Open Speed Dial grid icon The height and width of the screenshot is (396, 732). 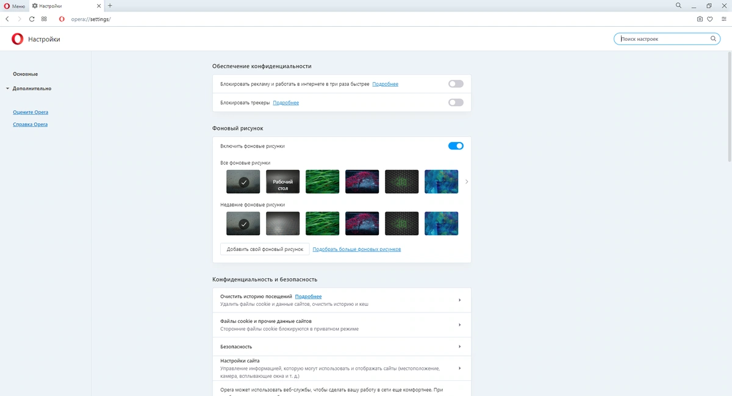point(45,19)
